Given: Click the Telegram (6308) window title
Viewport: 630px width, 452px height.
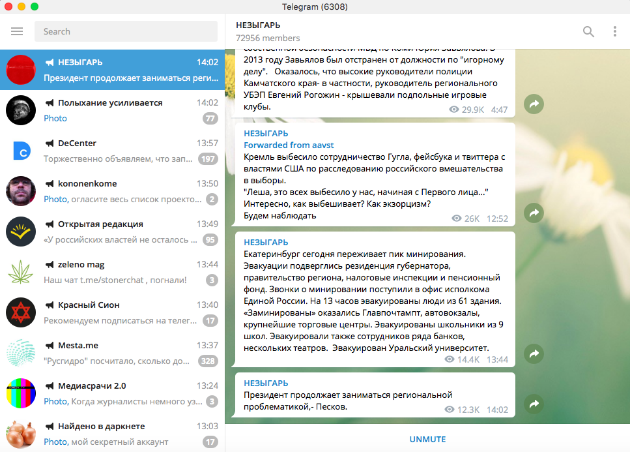Looking at the screenshot, I should tap(315, 7).
